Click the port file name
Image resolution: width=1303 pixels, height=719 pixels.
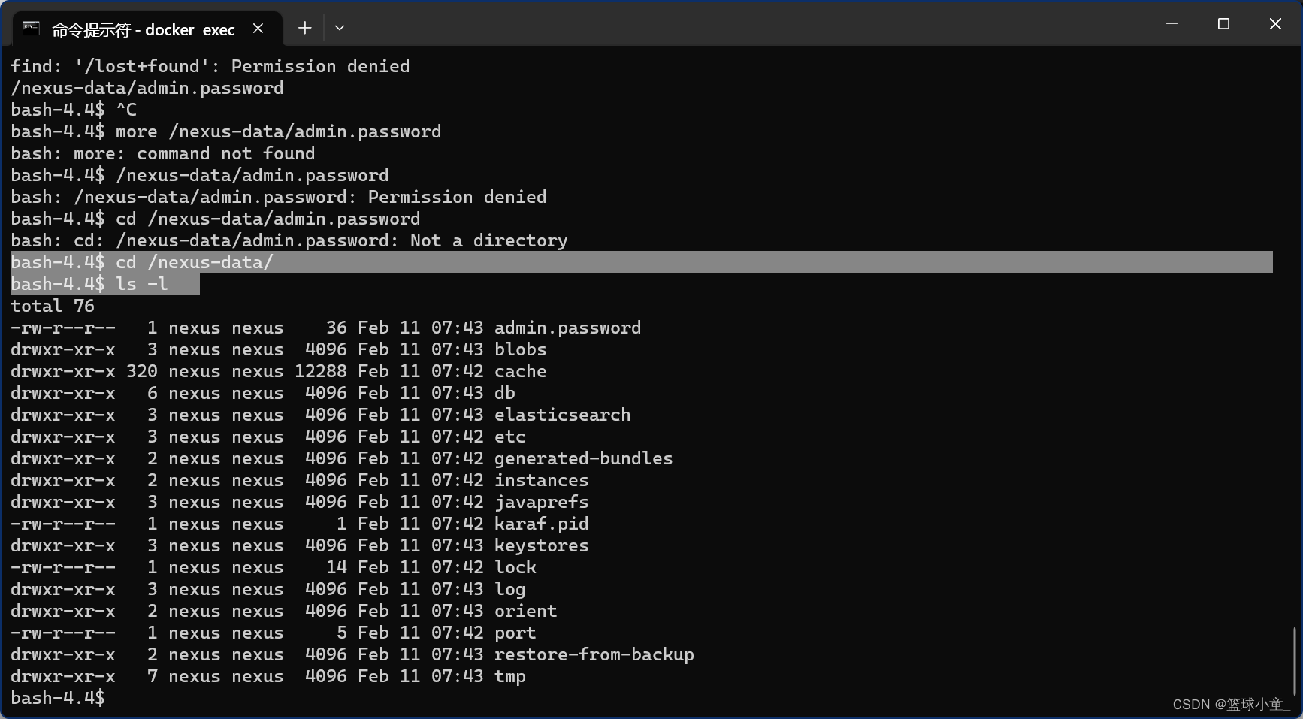tap(515, 633)
